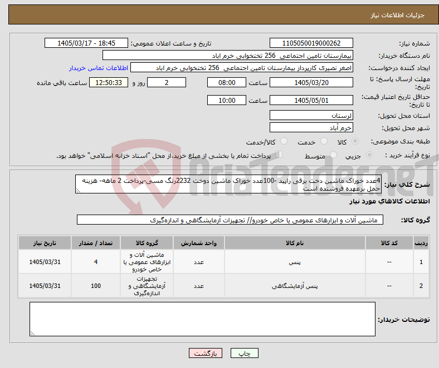The height and width of the screenshot is (368, 439).
Task: Click the item name پنس آزمایشگاهی in row 2
Action: pos(295,286)
